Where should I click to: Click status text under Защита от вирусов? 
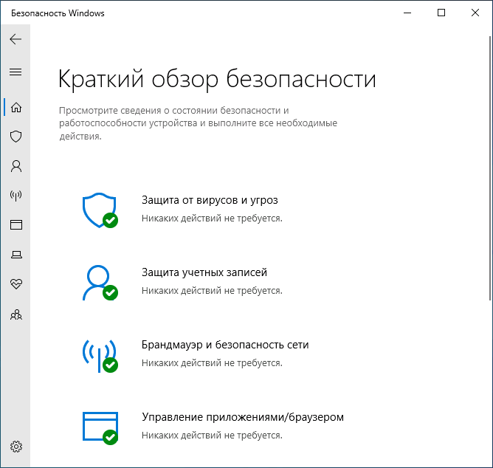pyautogui.click(x=212, y=218)
